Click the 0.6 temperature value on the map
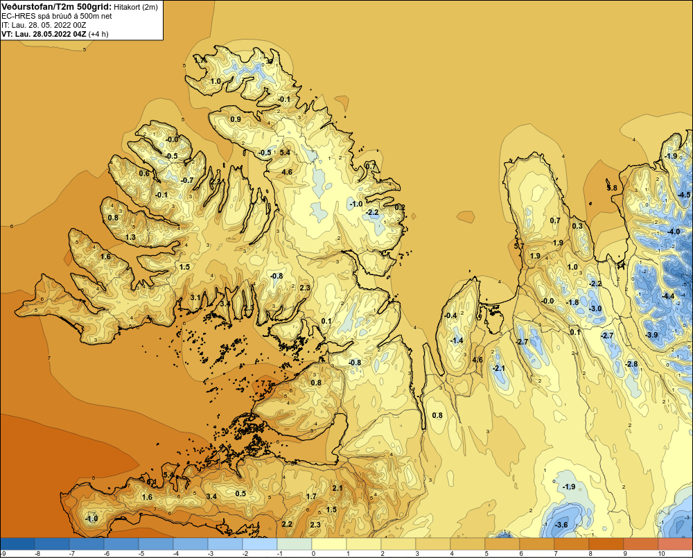The height and width of the screenshot is (558, 693). [144, 173]
